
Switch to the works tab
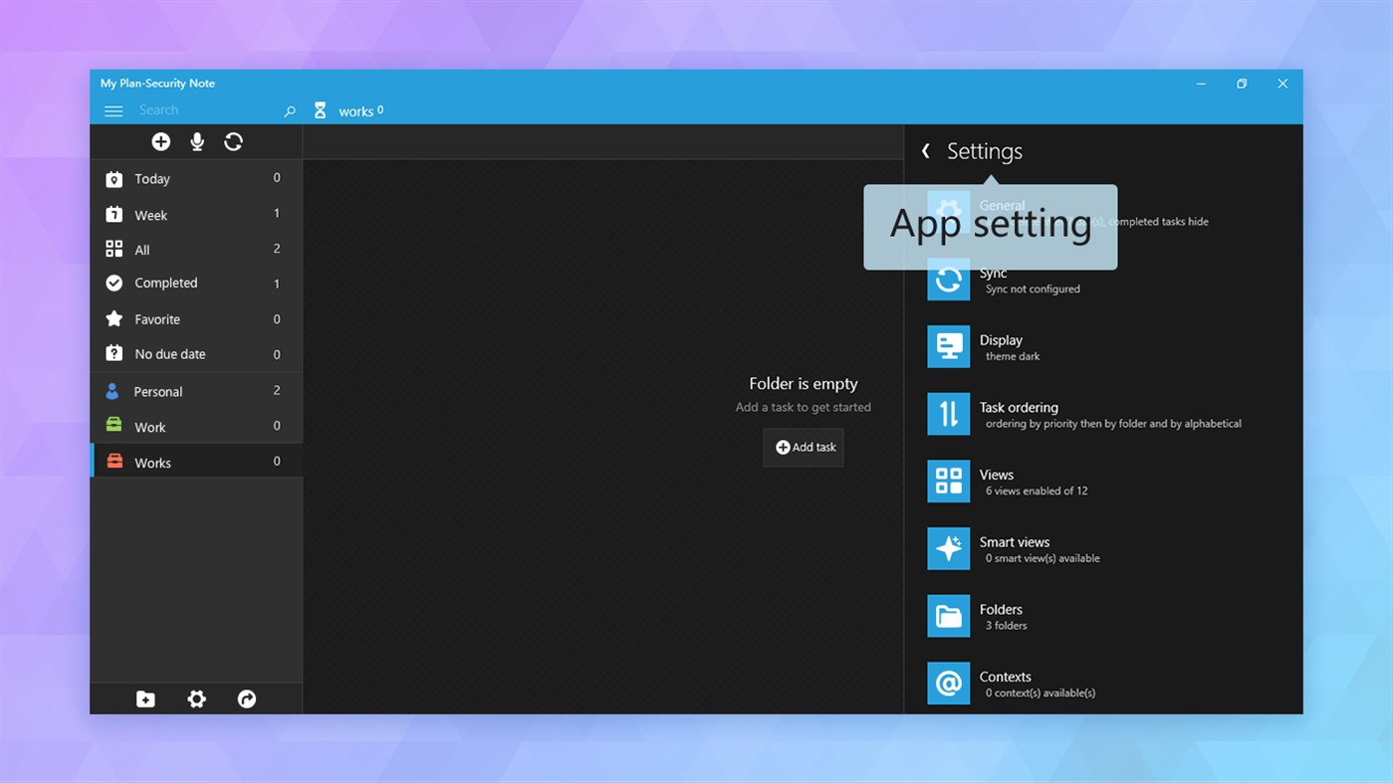click(x=358, y=110)
